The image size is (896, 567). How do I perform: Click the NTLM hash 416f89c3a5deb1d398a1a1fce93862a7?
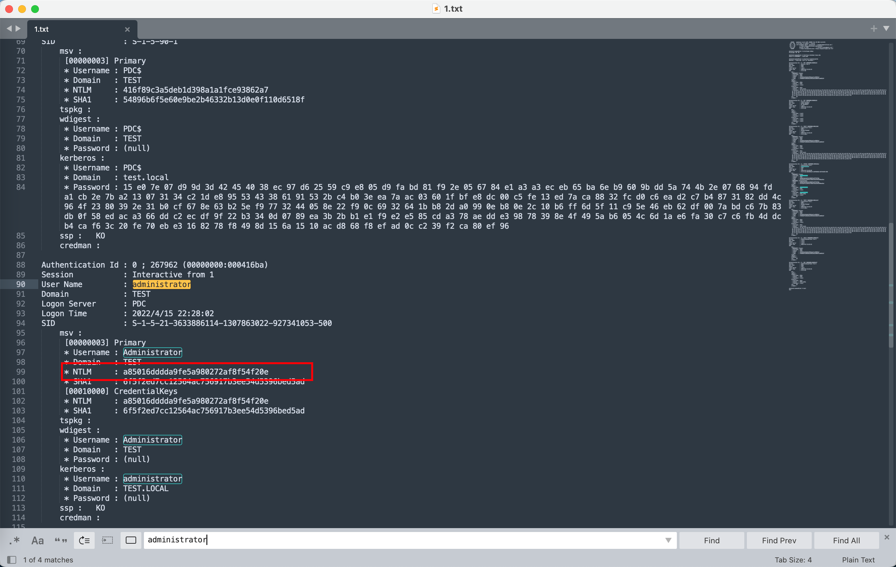pyautogui.click(x=196, y=90)
